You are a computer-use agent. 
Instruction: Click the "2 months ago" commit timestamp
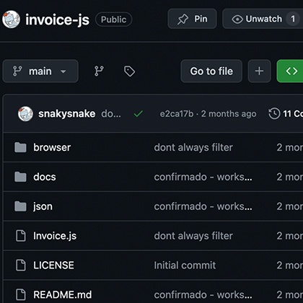click(229, 114)
